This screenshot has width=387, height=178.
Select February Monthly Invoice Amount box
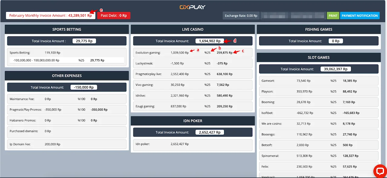click(50, 15)
